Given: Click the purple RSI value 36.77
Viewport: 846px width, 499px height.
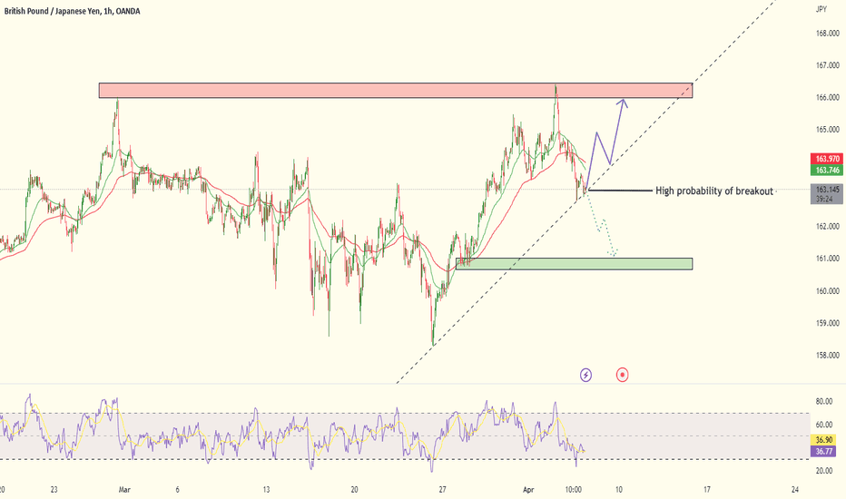Looking at the screenshot, I should point(823,452).
